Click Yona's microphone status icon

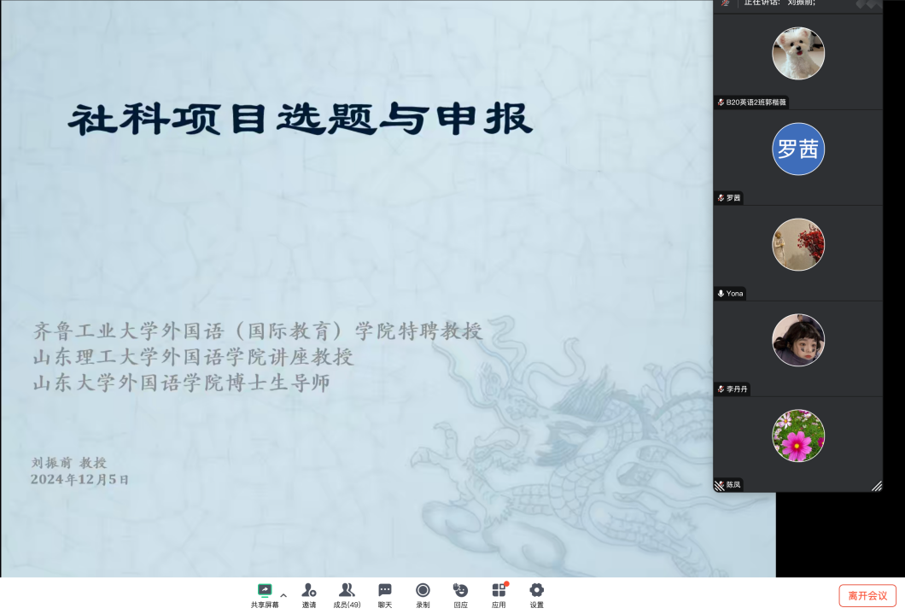coord(721,293)
